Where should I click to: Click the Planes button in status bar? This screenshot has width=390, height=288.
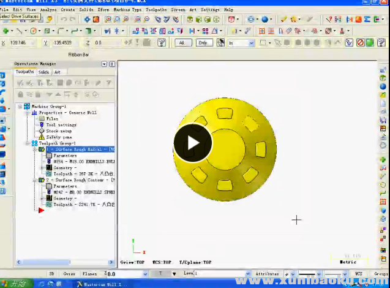pos(89,274)
